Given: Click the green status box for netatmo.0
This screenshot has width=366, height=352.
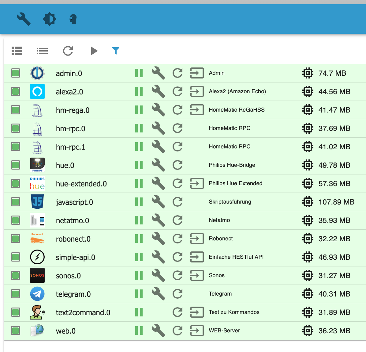Looking at the screenshot, I should (x=16, y=220).
